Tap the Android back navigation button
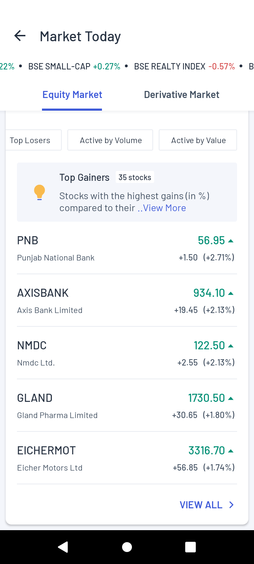Screen dimensions: 254x564 coord(63,547)
